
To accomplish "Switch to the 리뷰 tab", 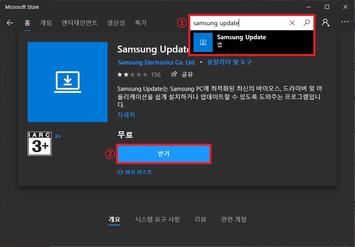I will [200, 219].
